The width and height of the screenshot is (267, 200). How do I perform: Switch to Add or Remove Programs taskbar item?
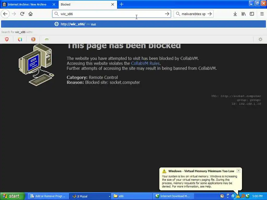tap(48, 196)
